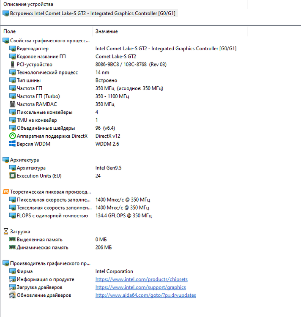The image size is (301, 317).
Task: Click the Частота RAMDAC memory icon
Action: 12,104
